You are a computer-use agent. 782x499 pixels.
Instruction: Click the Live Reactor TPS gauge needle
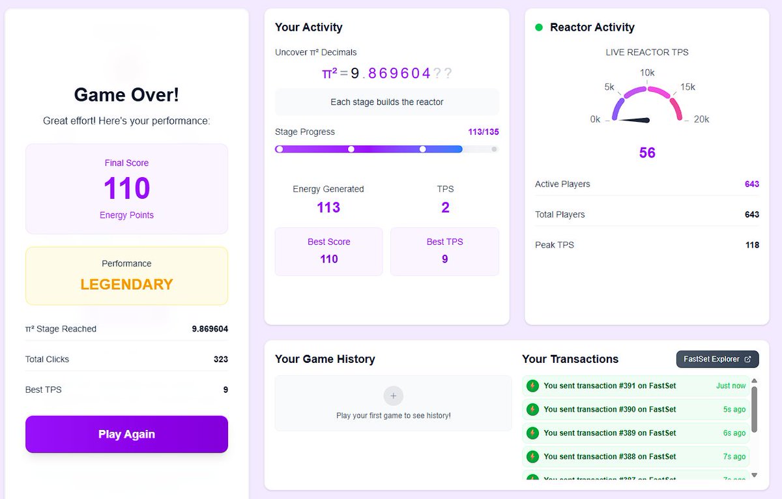coord(634,120)
